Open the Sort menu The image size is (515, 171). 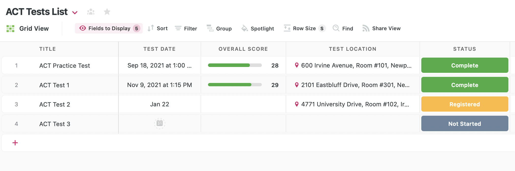coord(158,28)
